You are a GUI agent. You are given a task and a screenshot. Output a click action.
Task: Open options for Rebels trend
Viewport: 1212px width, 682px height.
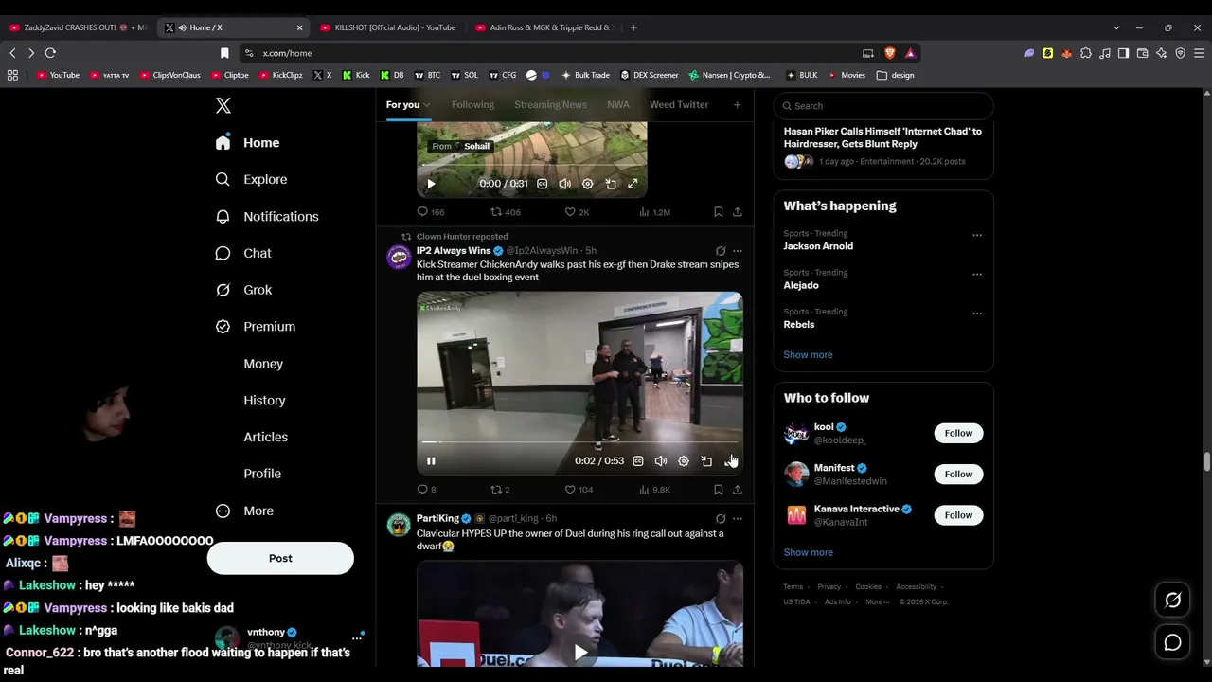[977, 313]
